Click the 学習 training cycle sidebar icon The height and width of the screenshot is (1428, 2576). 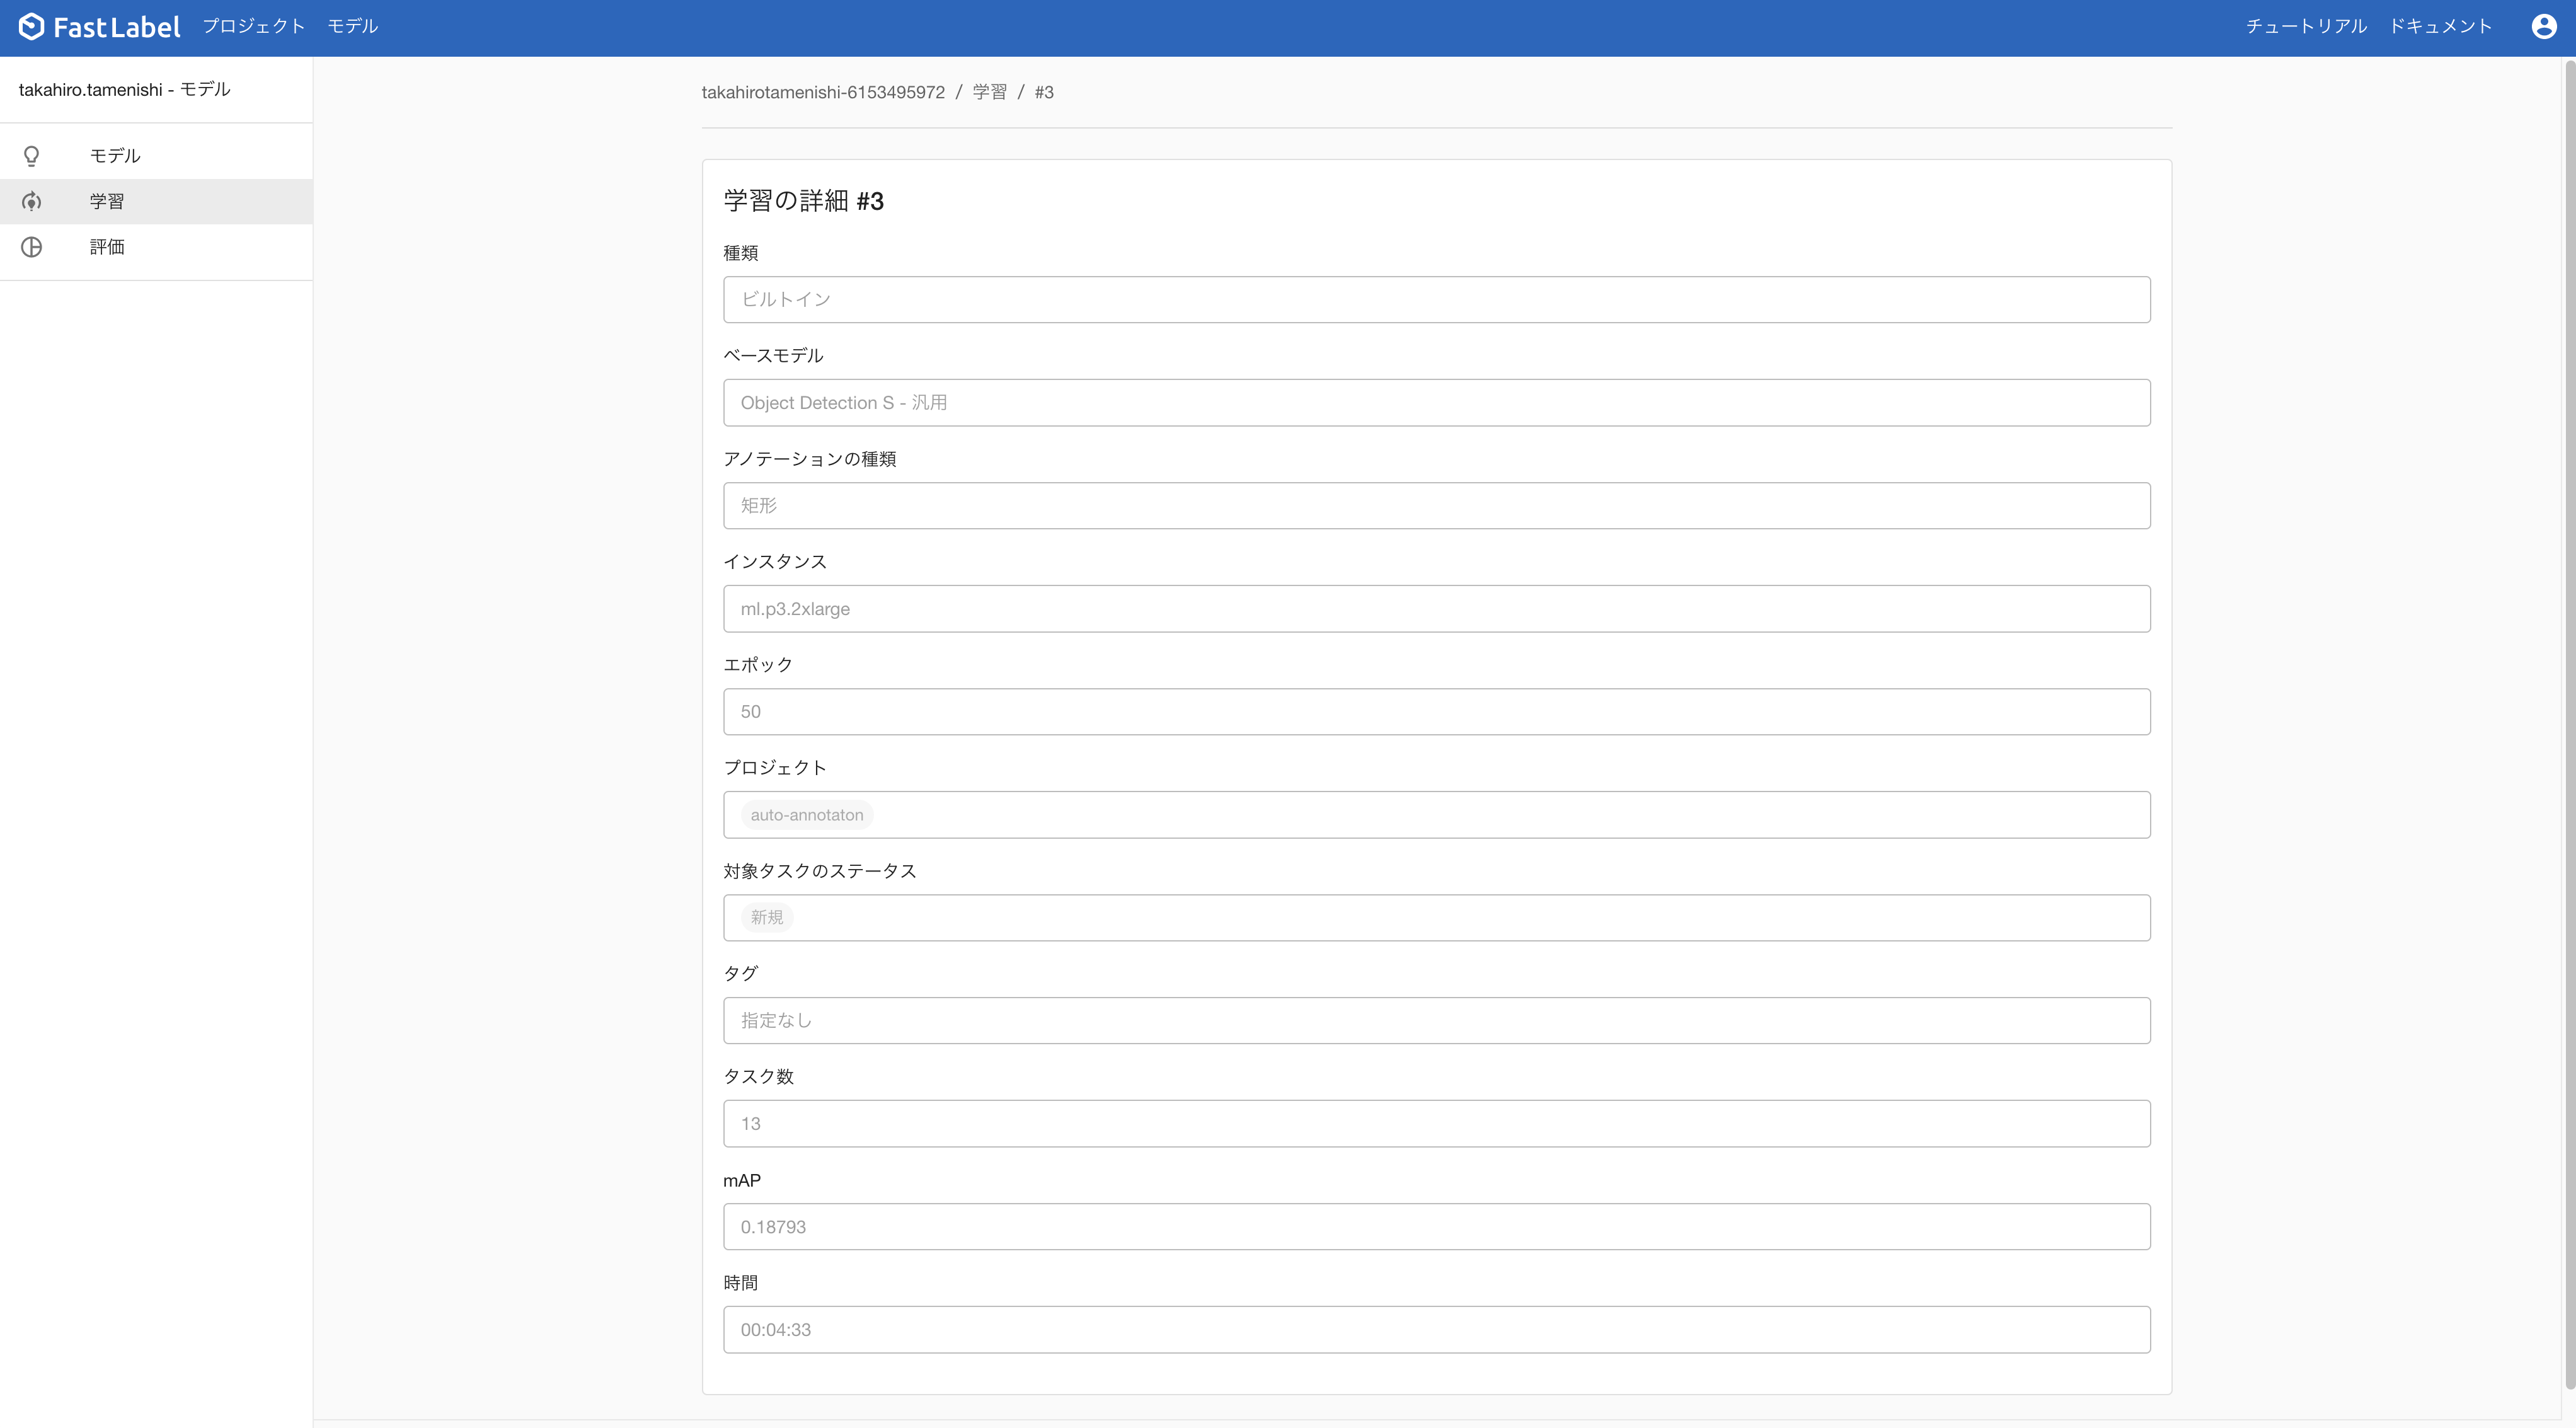tap(32, 202)
